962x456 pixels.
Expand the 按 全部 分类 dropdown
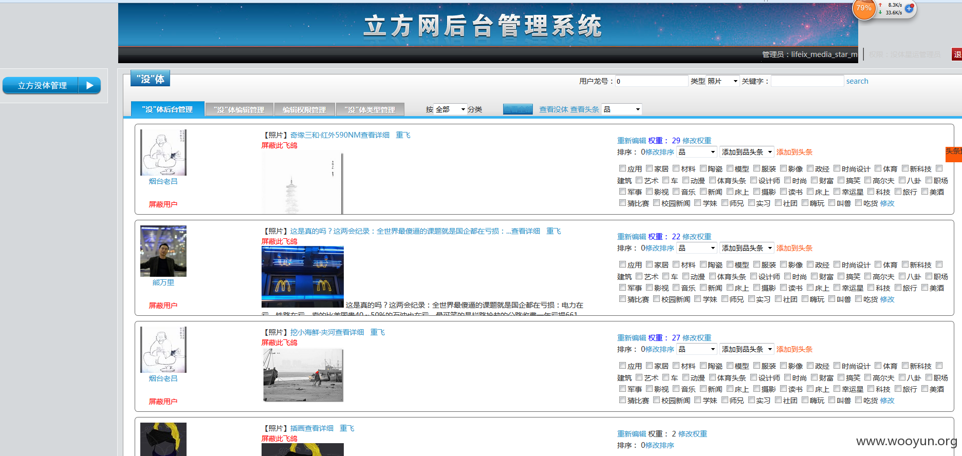coord(450,109)
